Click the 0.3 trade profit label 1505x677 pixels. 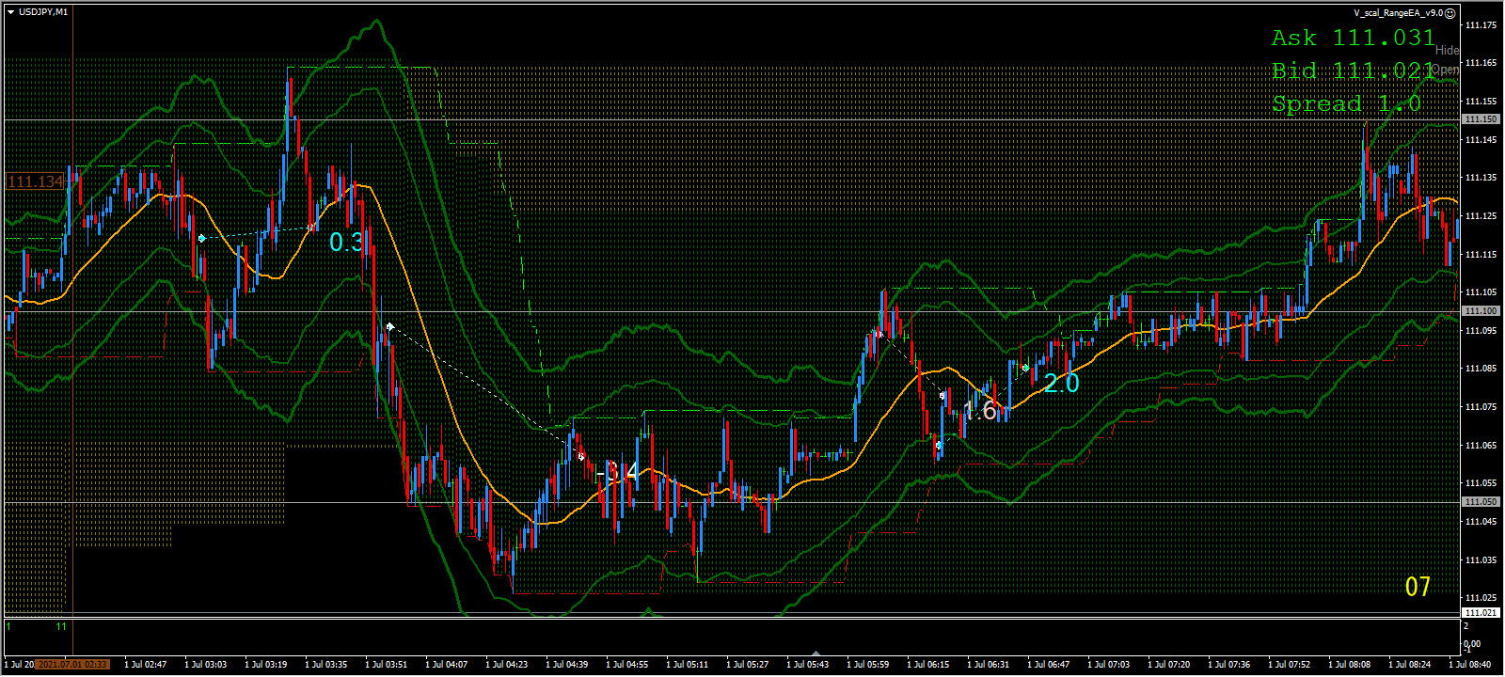tap(346, 243)
